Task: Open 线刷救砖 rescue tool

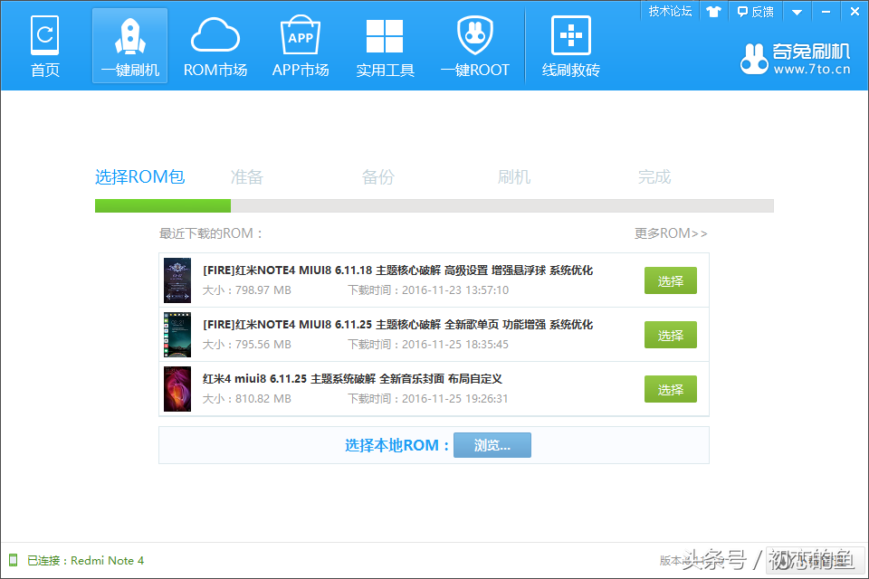Action: [571, 46]
